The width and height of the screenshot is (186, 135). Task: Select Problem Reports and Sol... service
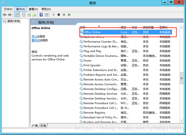coord(126,75)
